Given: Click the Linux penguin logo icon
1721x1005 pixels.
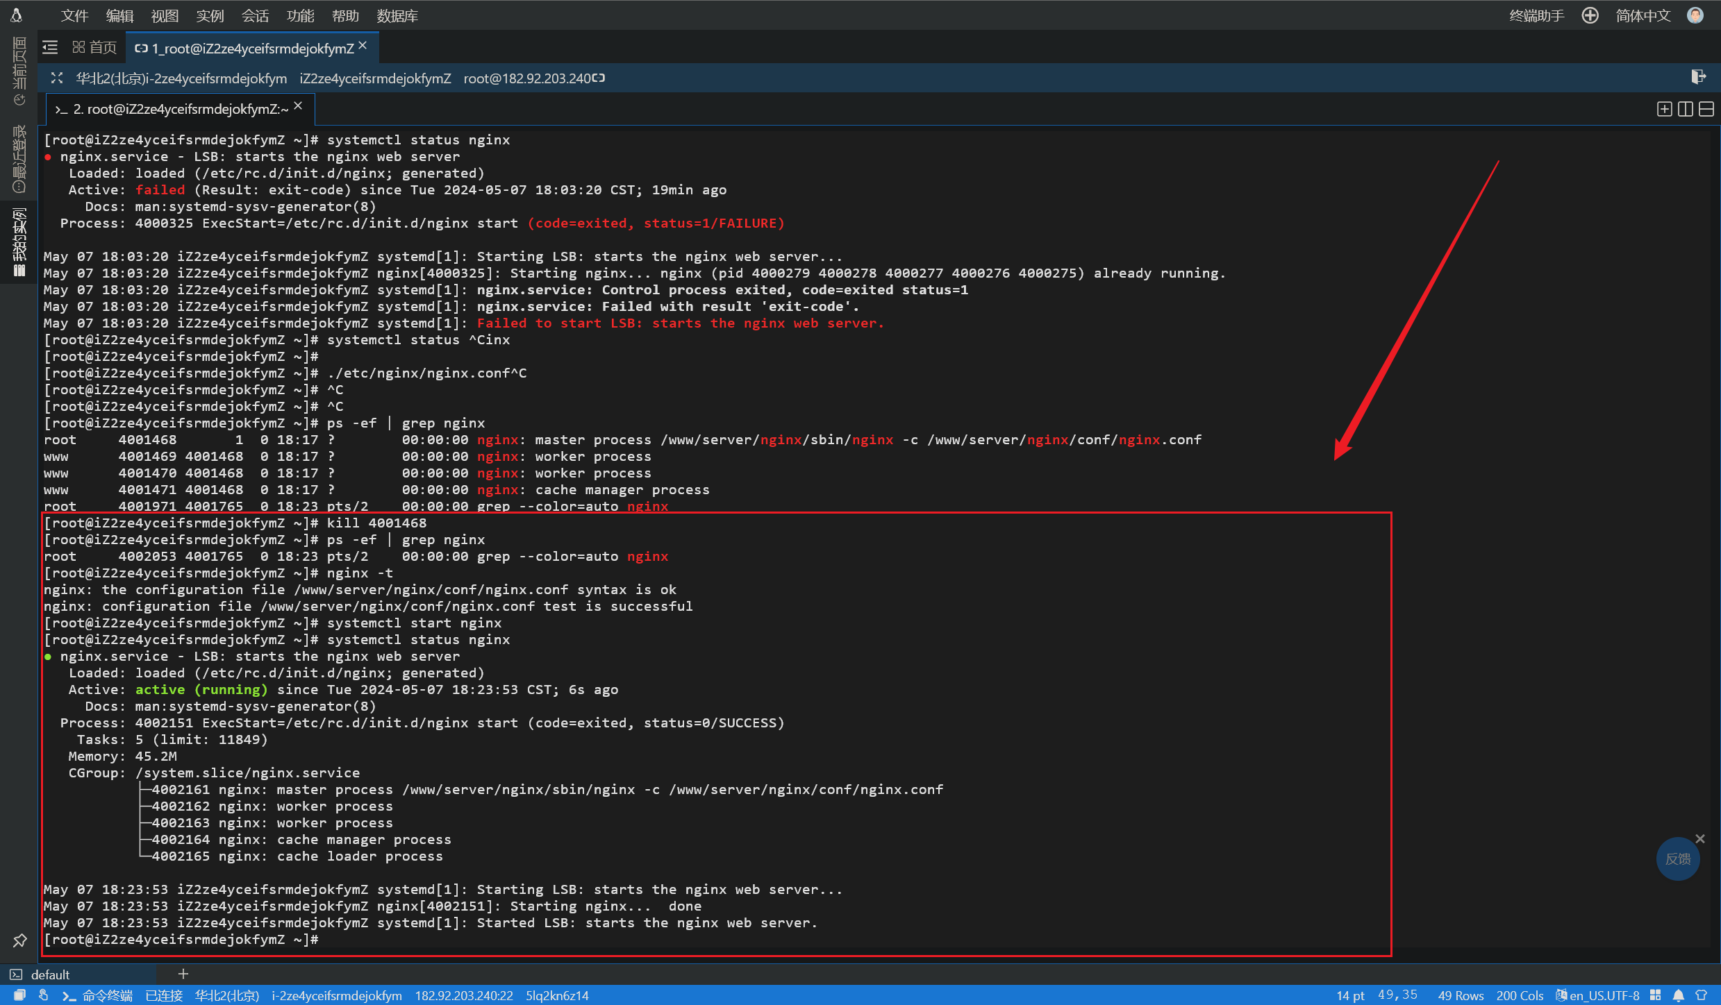Looking at the screenshot, I should click(17, 15).
